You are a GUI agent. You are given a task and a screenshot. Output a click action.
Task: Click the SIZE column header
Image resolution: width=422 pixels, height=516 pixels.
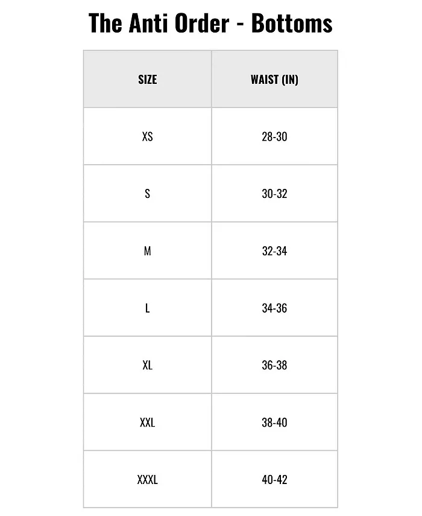147,80
